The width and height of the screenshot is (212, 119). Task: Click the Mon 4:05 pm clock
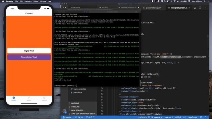197,1
